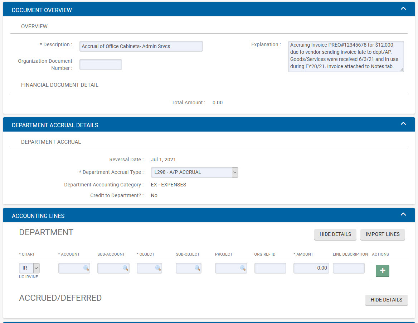The image size is (418, 323).
Task: Collapse the Document Overview section
Action: [403, 9]
